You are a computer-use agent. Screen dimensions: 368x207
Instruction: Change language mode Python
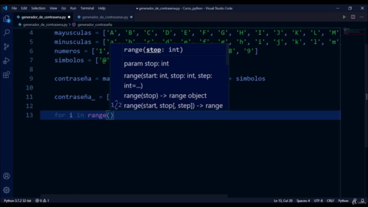pyautogui.click(x=343, y=201)
